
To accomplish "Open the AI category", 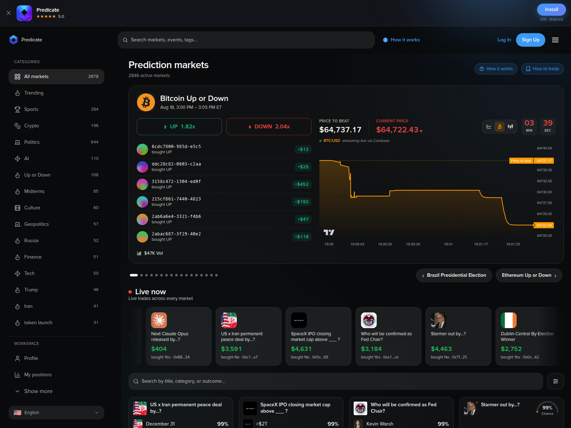I will 56,159.
